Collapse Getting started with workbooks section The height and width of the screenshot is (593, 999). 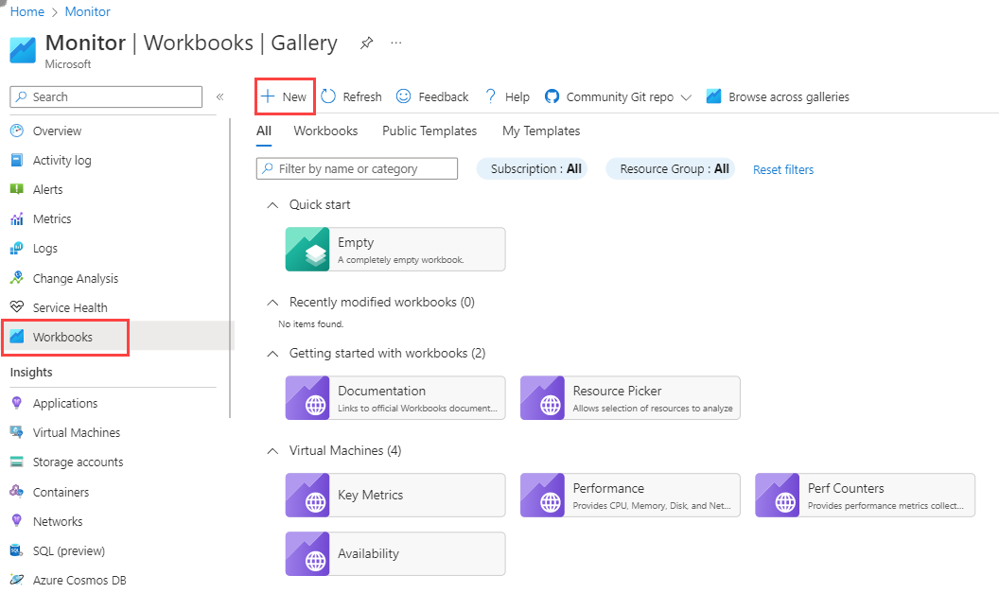coord(272,354)
